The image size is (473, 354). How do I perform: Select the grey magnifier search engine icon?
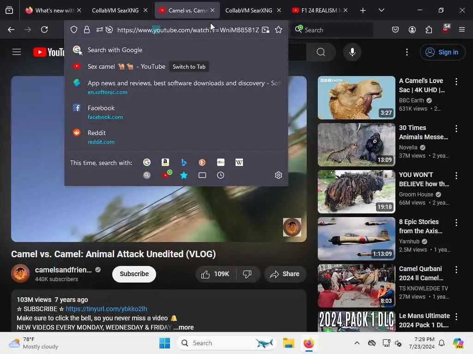pyautogui.click(x=147, y=175)
